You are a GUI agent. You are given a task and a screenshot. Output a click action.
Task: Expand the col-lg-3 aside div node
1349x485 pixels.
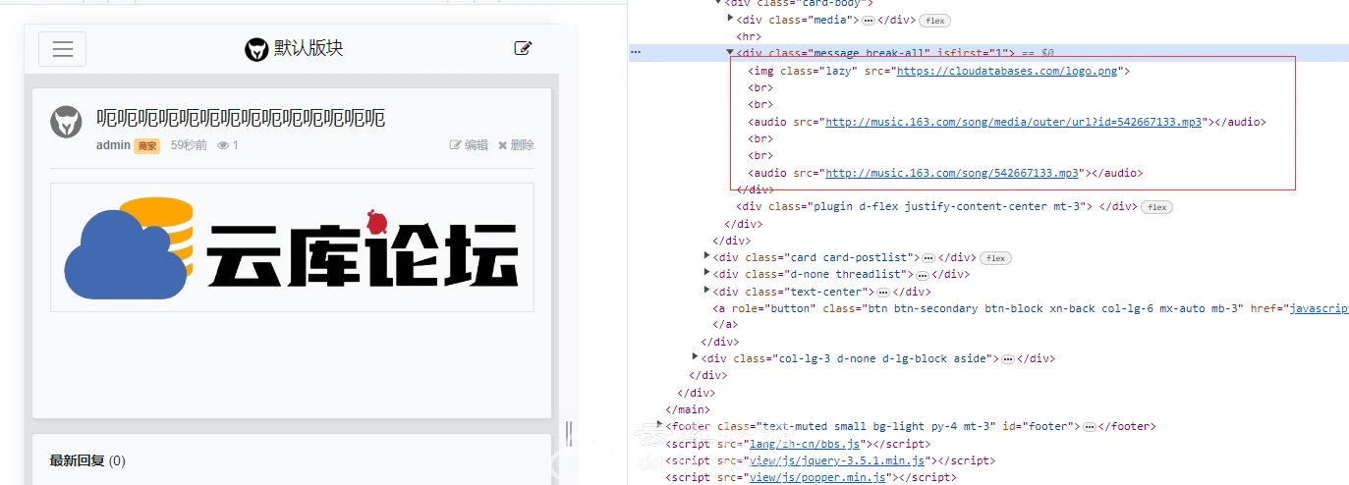[x=695, y=358]
